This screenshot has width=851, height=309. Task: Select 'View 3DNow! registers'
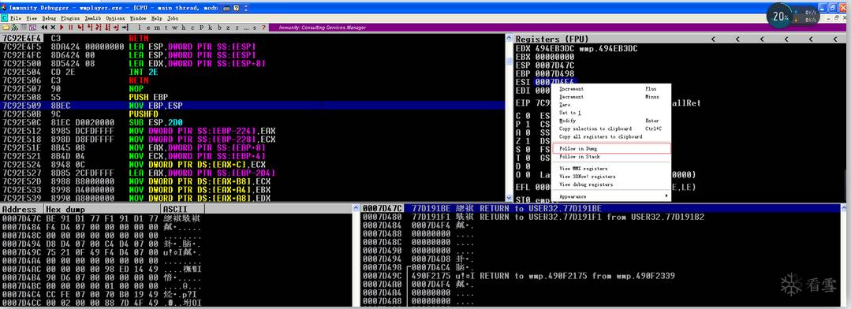pyautogui.click(x=611, y=177)
